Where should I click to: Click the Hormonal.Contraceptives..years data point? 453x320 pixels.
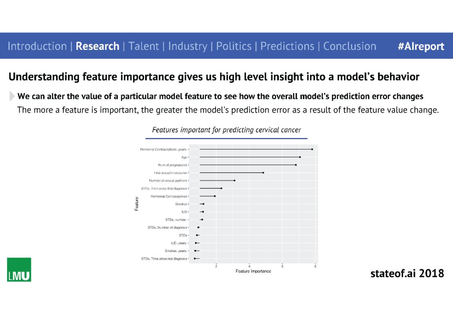point(312,149)
